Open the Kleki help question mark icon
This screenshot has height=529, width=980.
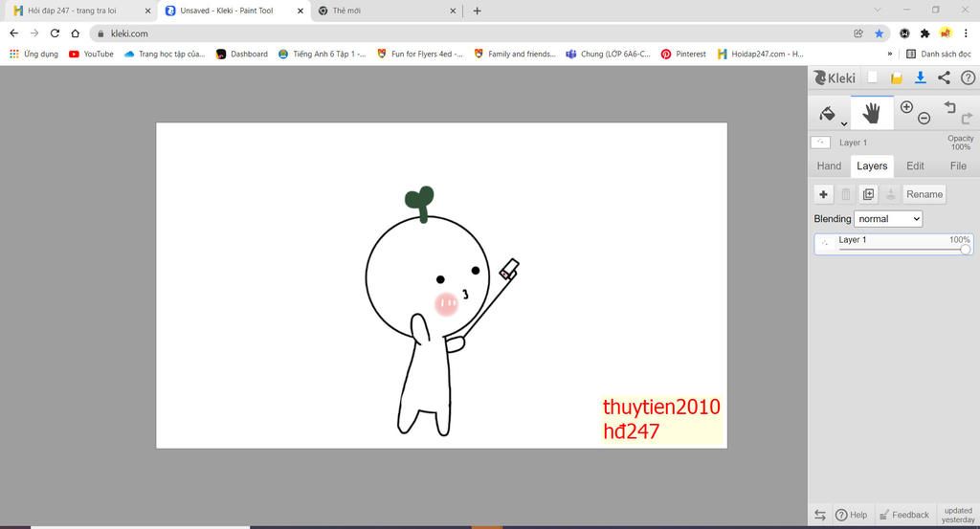(968, 77)
